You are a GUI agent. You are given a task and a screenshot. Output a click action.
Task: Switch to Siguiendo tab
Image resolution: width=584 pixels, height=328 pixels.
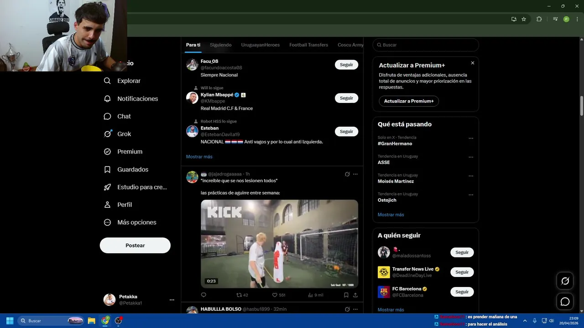221,45
